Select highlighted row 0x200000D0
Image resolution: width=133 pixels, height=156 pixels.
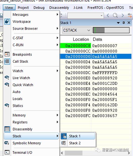pos(96,56)
